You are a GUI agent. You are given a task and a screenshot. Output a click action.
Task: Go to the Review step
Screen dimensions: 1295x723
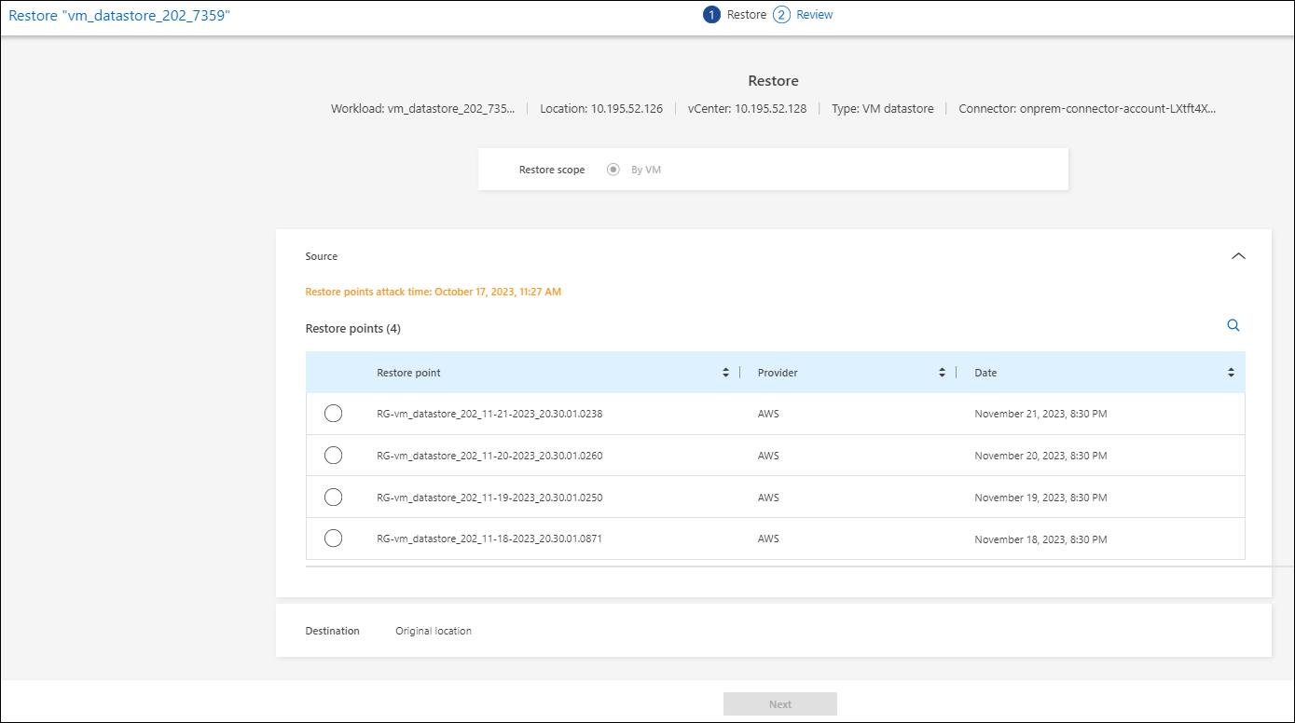click(814, 15)
